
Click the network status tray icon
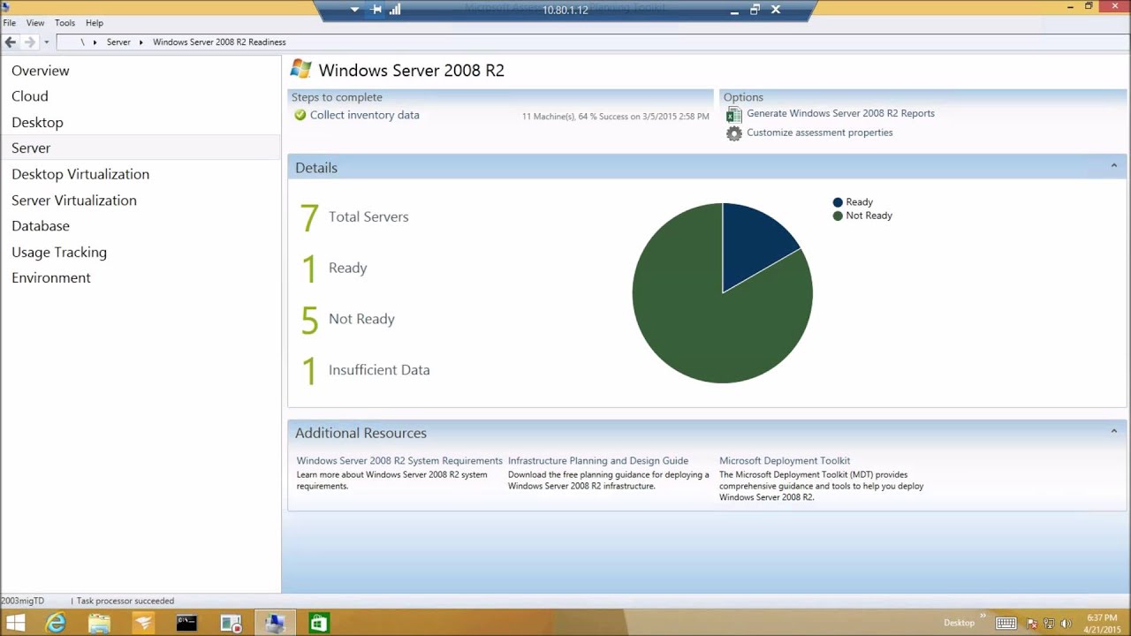click(x=1049, y=624)
